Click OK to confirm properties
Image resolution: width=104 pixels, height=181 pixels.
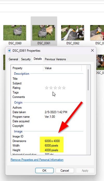(44, 171)
